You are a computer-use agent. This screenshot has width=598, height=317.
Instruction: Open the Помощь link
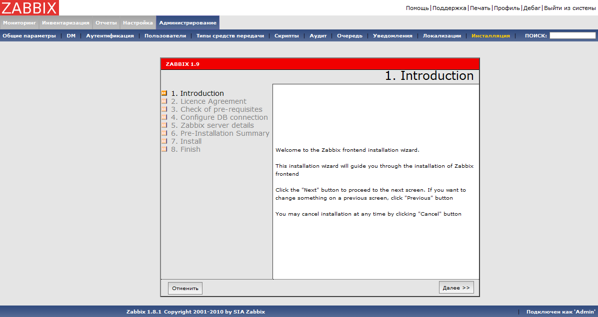point(417,8)
